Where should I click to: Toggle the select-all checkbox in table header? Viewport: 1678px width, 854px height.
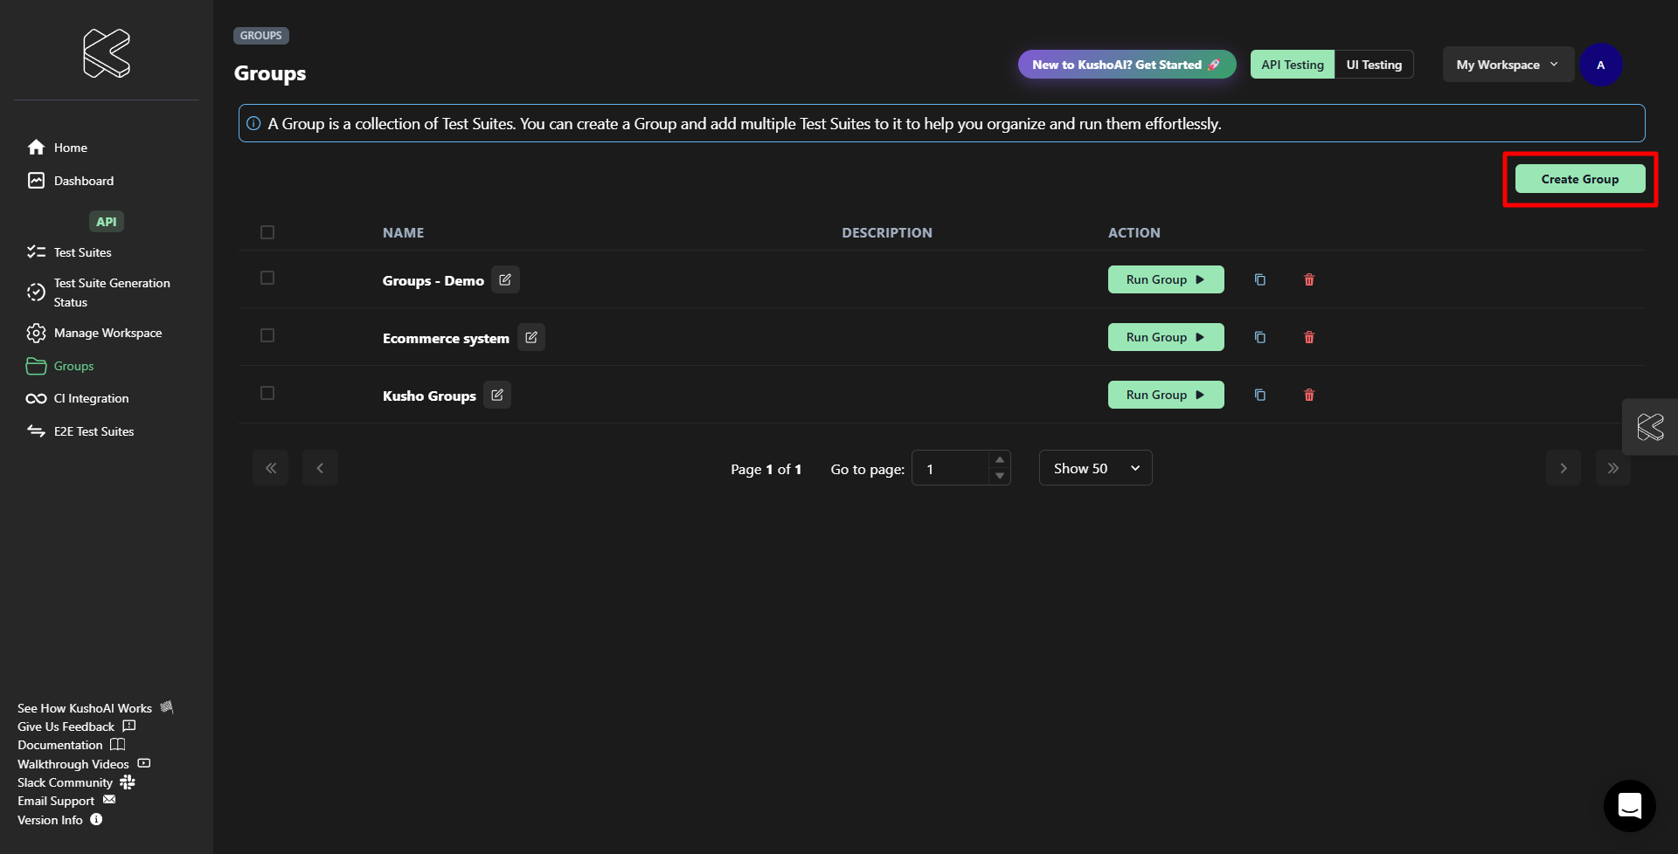[267, 232]
